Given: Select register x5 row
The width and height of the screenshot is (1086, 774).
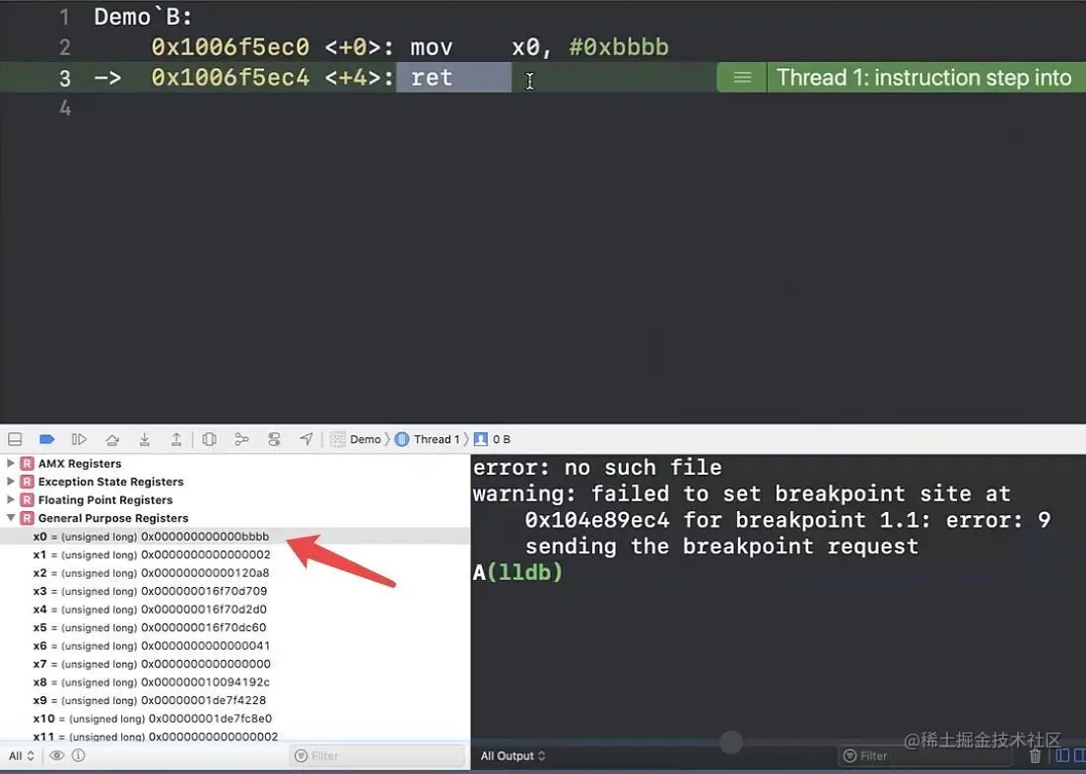Looking at the screenshot, I should (x=235, y=627).
